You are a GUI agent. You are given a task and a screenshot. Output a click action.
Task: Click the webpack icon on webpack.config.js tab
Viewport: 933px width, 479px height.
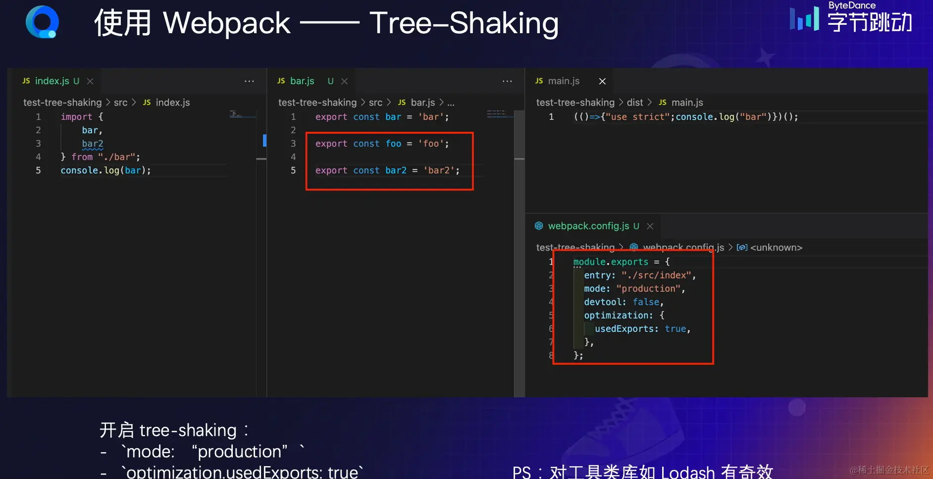coord(539,226)
